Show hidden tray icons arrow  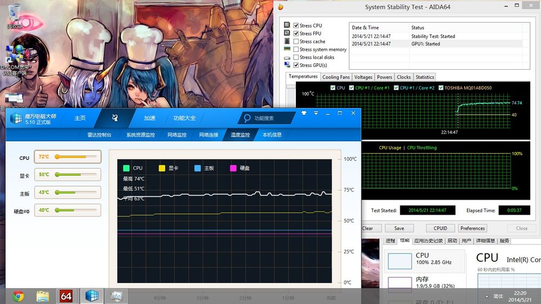click(x=487, y=296)
